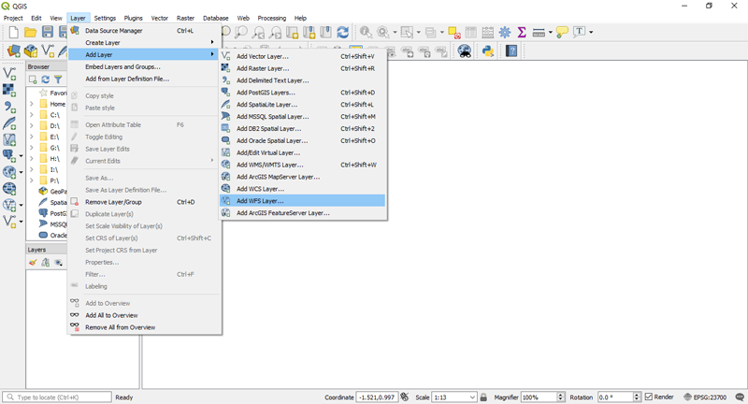748x404 pixels.
Task: Choose Add Vector Layer
Action: 302,56
